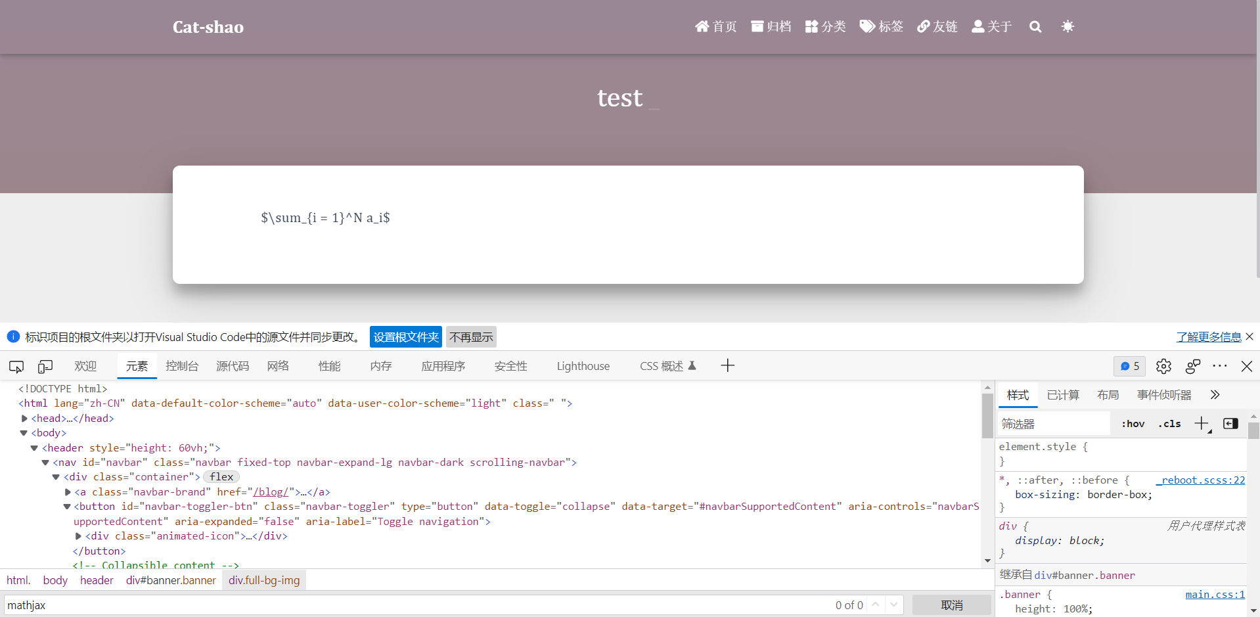Expand the head element in DOM tree

pyautogui.click(x=24, y=418)
